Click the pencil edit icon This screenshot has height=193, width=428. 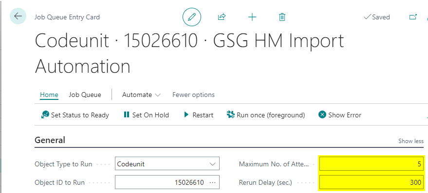[x=192, y=17]
